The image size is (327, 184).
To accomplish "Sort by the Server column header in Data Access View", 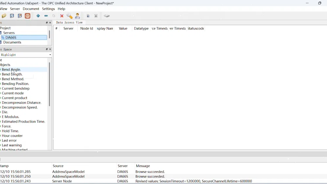I will [68, 28].
